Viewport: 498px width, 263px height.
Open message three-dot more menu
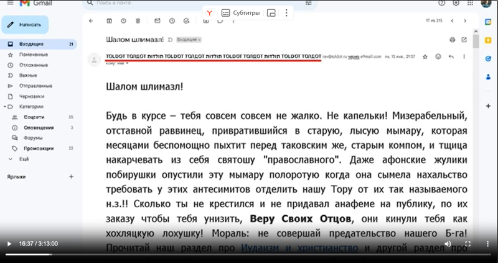click(x=464, y=56)
